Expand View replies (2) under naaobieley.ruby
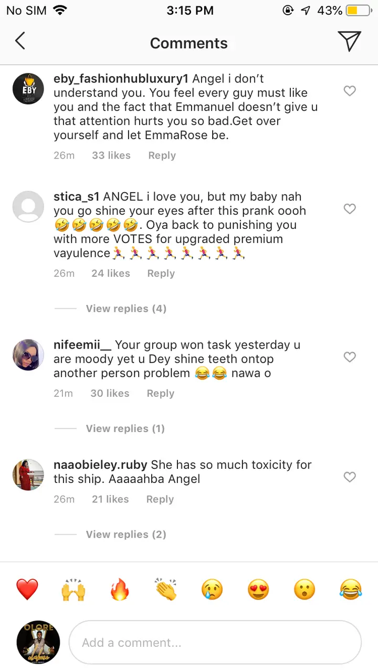 click(126, 534)
